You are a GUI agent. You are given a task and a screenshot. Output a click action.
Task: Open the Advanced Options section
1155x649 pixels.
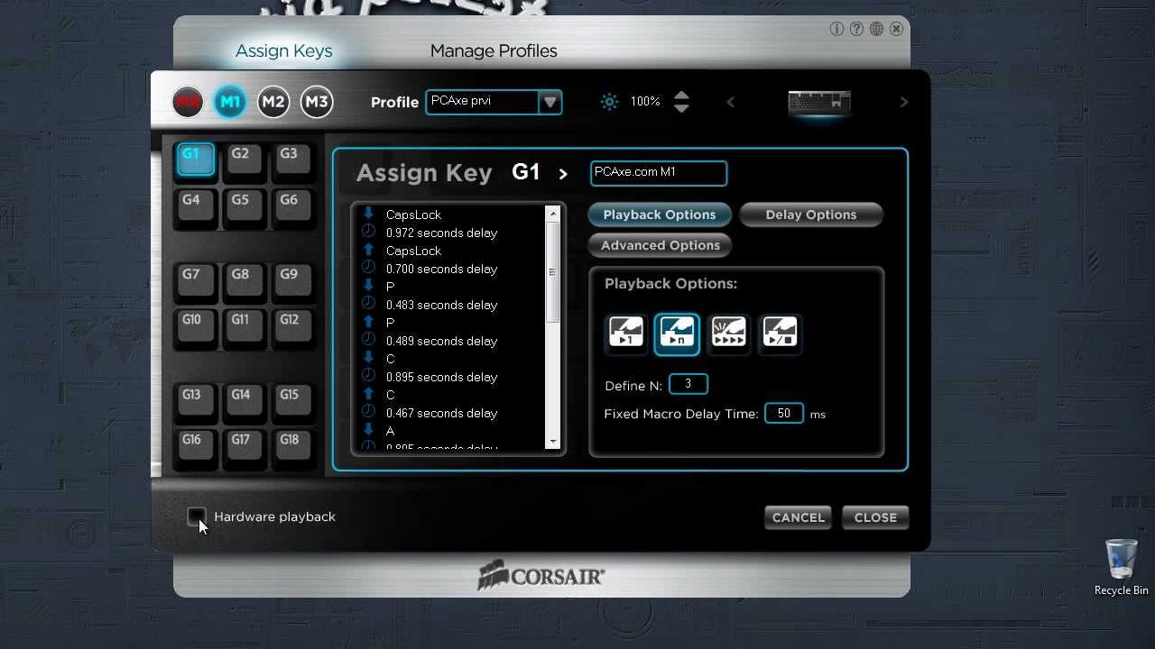point(660,245)
